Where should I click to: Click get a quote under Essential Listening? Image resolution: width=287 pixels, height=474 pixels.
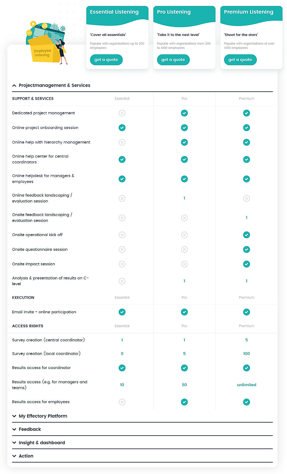(106, 60)
